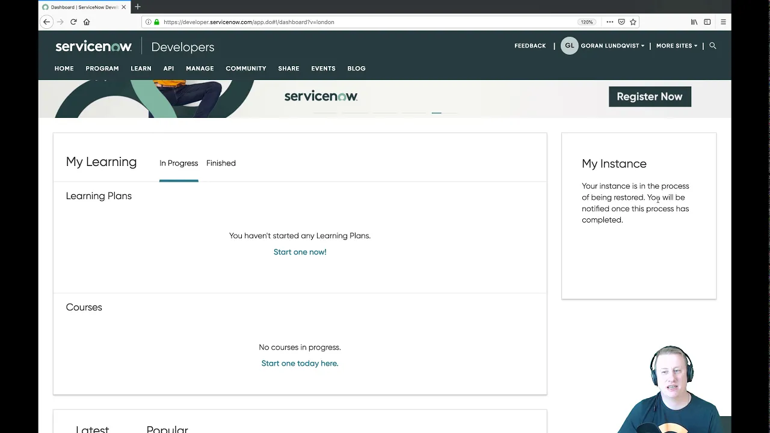The image size is (770, 433).
Task: Click the back navigation arrow
Action: [46, 22]
